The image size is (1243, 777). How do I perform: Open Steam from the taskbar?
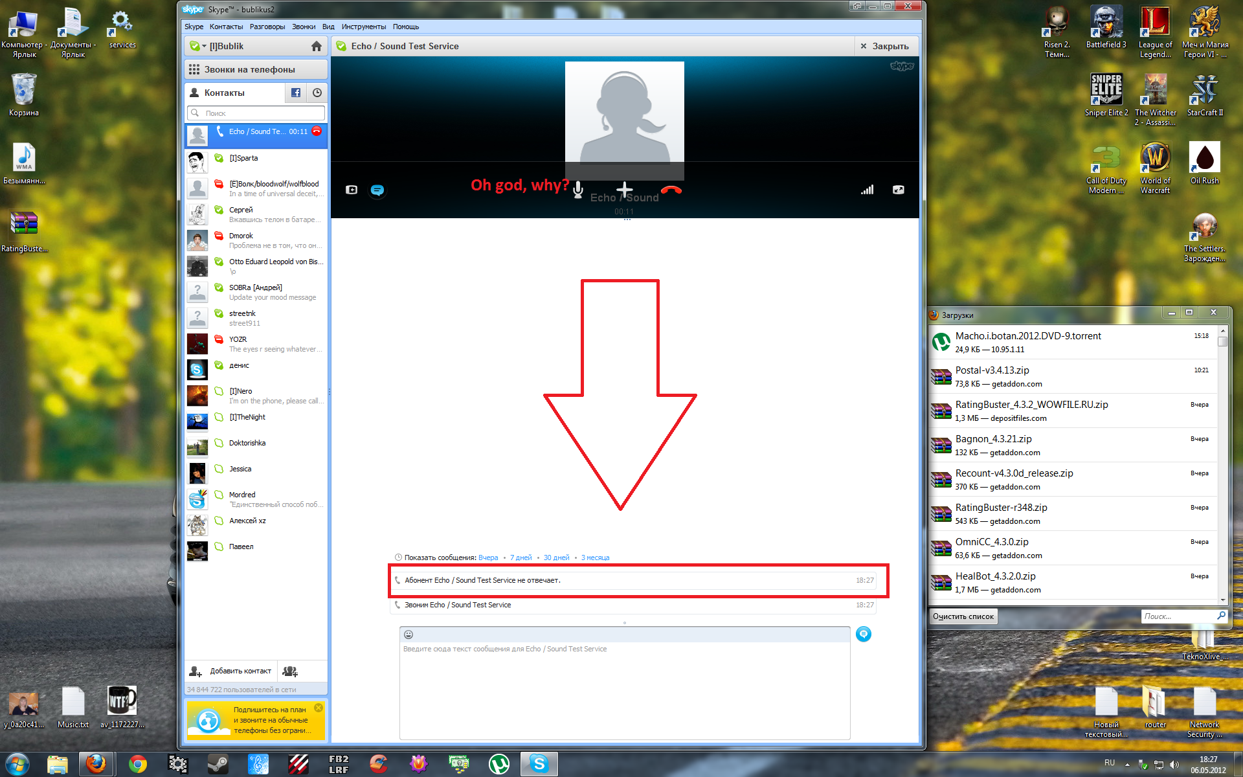[218, 764]
